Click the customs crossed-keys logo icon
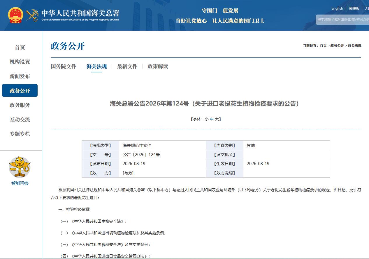Viewport: 369px width, 259px height. pos(32,15)
